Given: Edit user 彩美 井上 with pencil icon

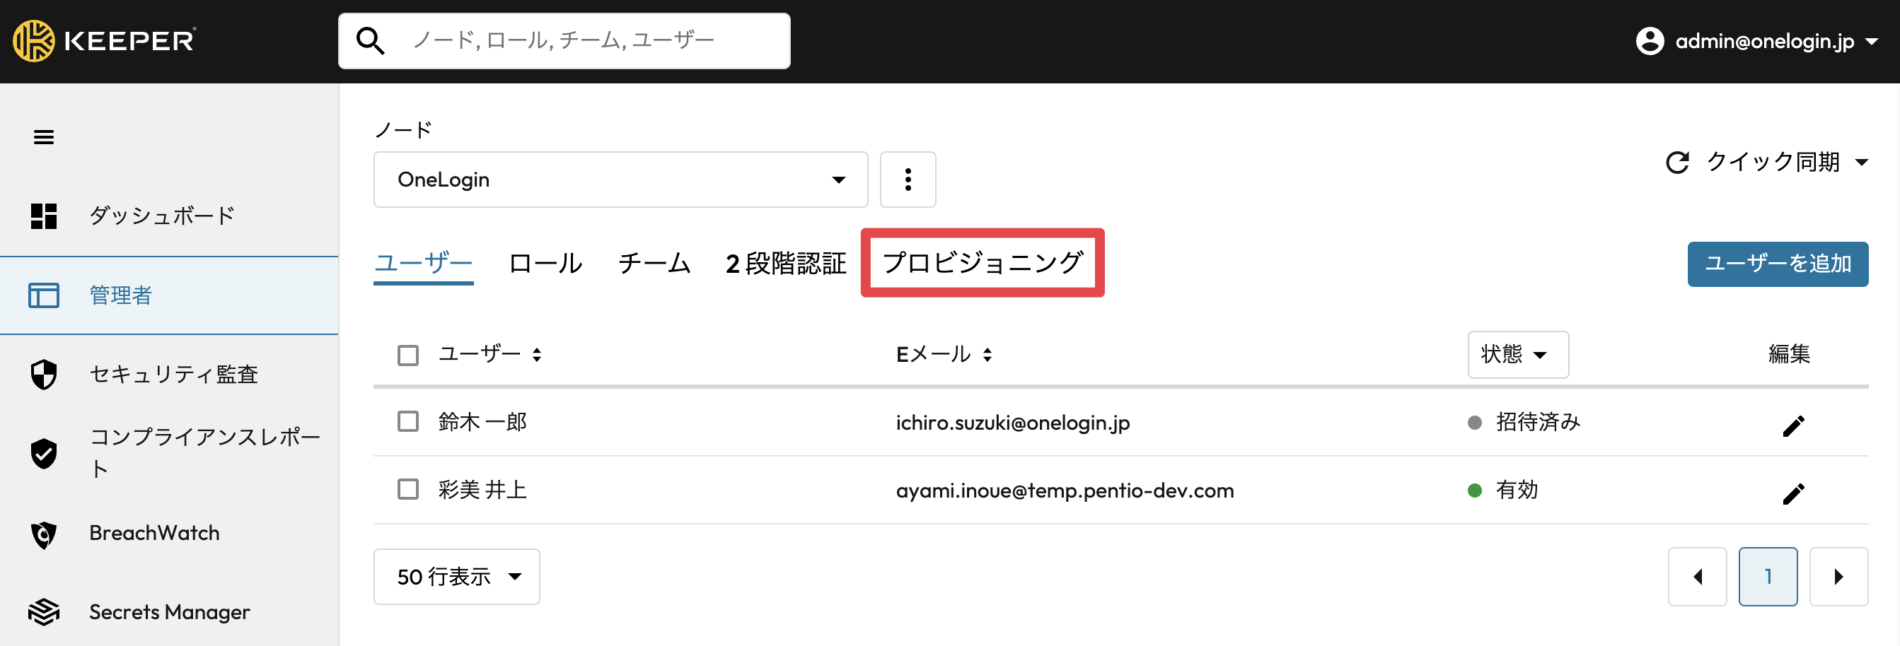Looking at the screenshot, I should click(x=1793, y=493).
